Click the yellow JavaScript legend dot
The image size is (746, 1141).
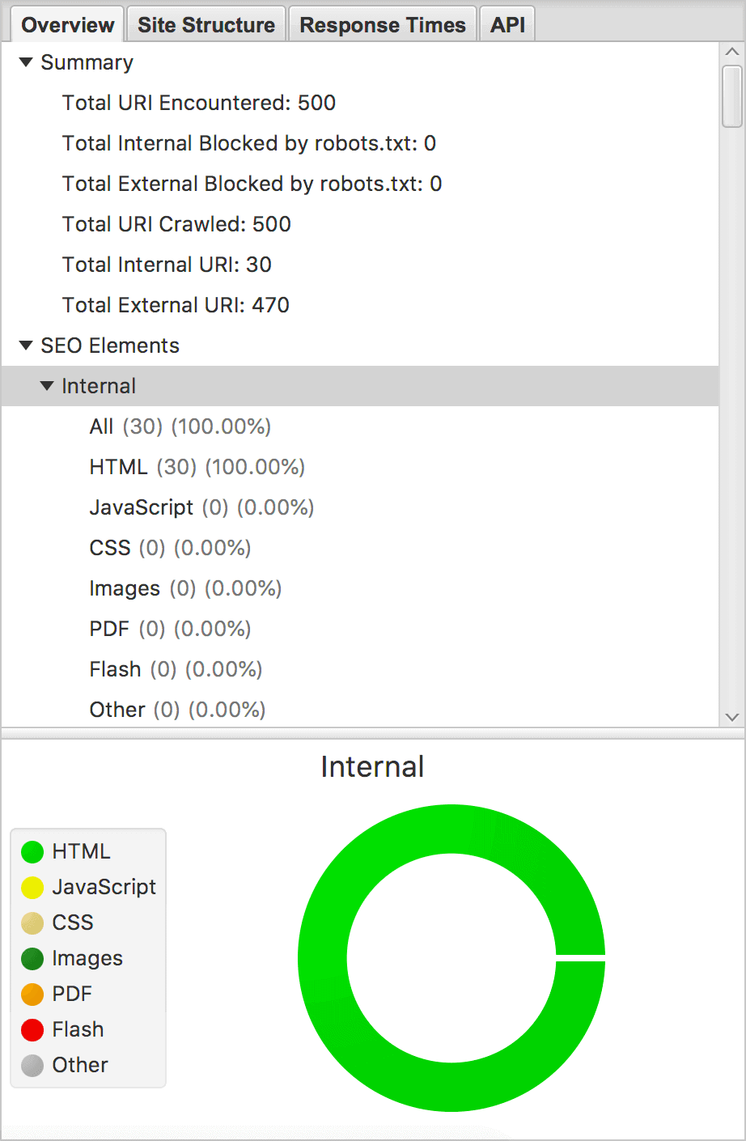point(32,888)
